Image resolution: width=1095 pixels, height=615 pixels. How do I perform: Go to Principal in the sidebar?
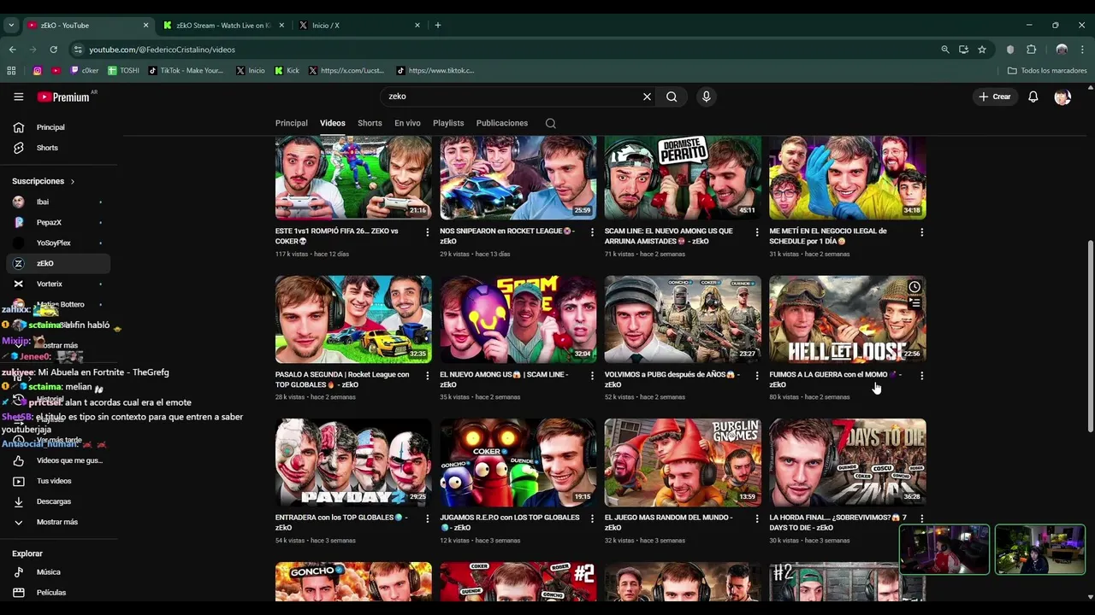coord(56,127)
